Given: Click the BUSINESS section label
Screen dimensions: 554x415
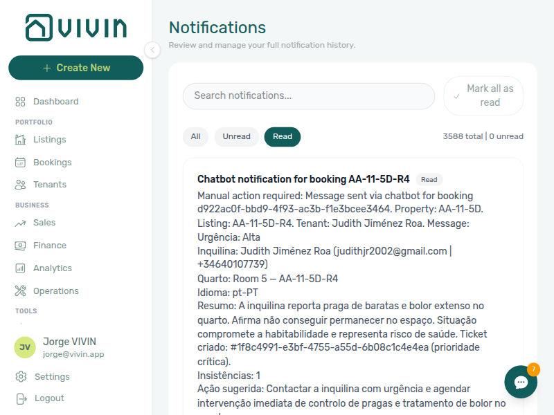Looking at the screenshot, I should pos(32,205).
